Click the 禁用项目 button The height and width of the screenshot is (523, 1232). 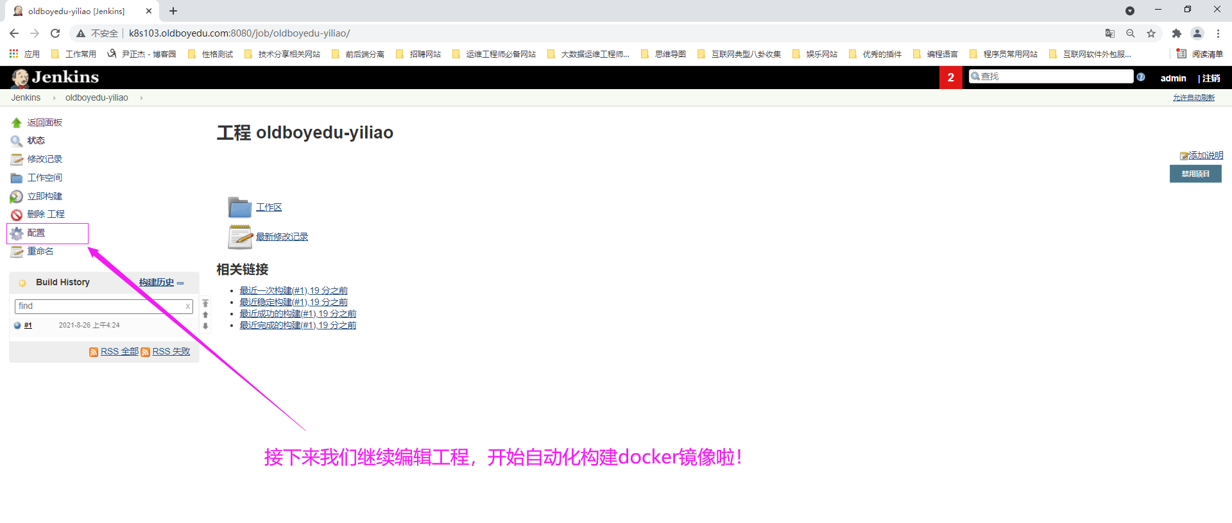coord(1195,174)
